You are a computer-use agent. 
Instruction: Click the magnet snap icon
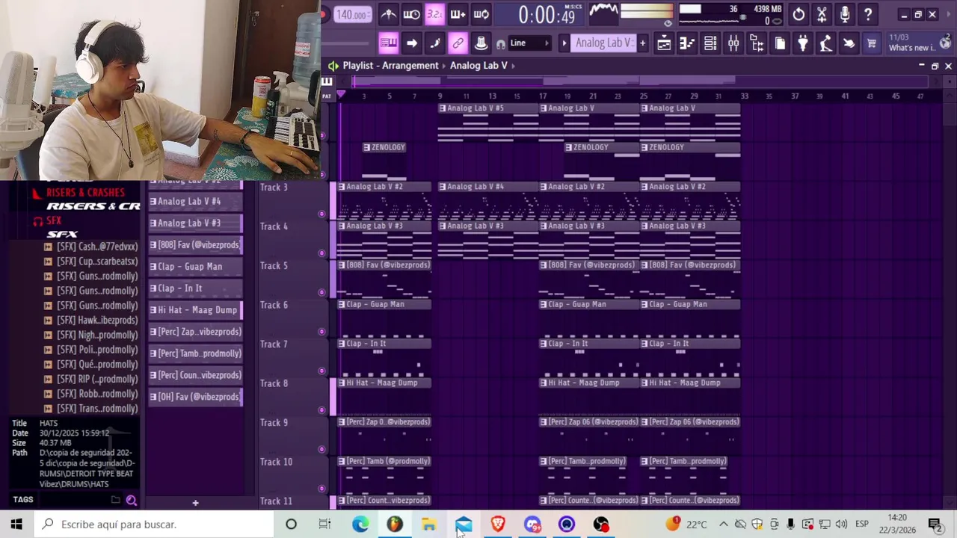(x=500, y=44)
